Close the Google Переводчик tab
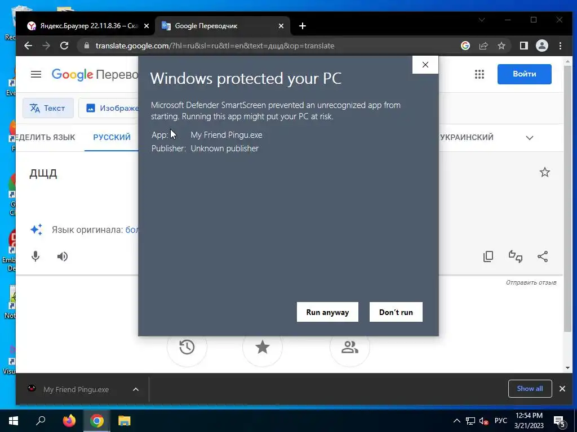The width and height of the screenshot is (577, 432). point(281,26)
